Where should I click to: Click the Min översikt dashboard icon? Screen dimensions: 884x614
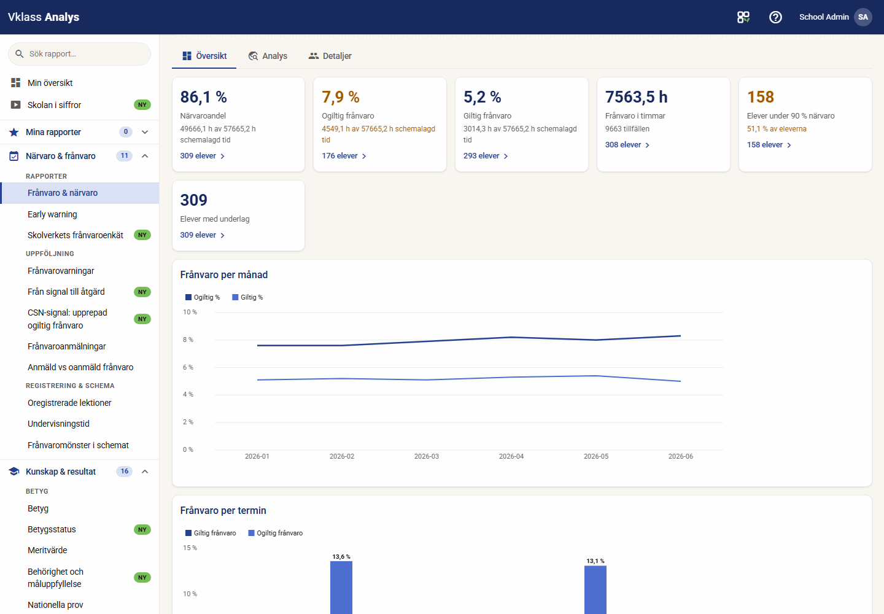(x=16, y=82)
